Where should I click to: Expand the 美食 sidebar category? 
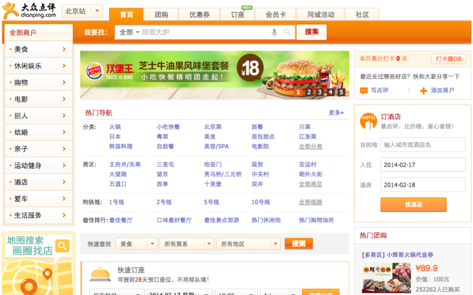(x=39, y=50)
